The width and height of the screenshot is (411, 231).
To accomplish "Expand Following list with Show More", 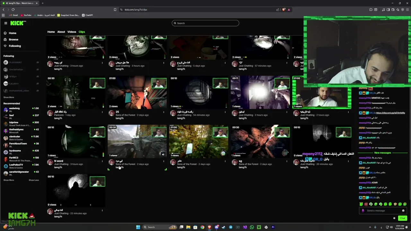I will (x=9, y=97).
